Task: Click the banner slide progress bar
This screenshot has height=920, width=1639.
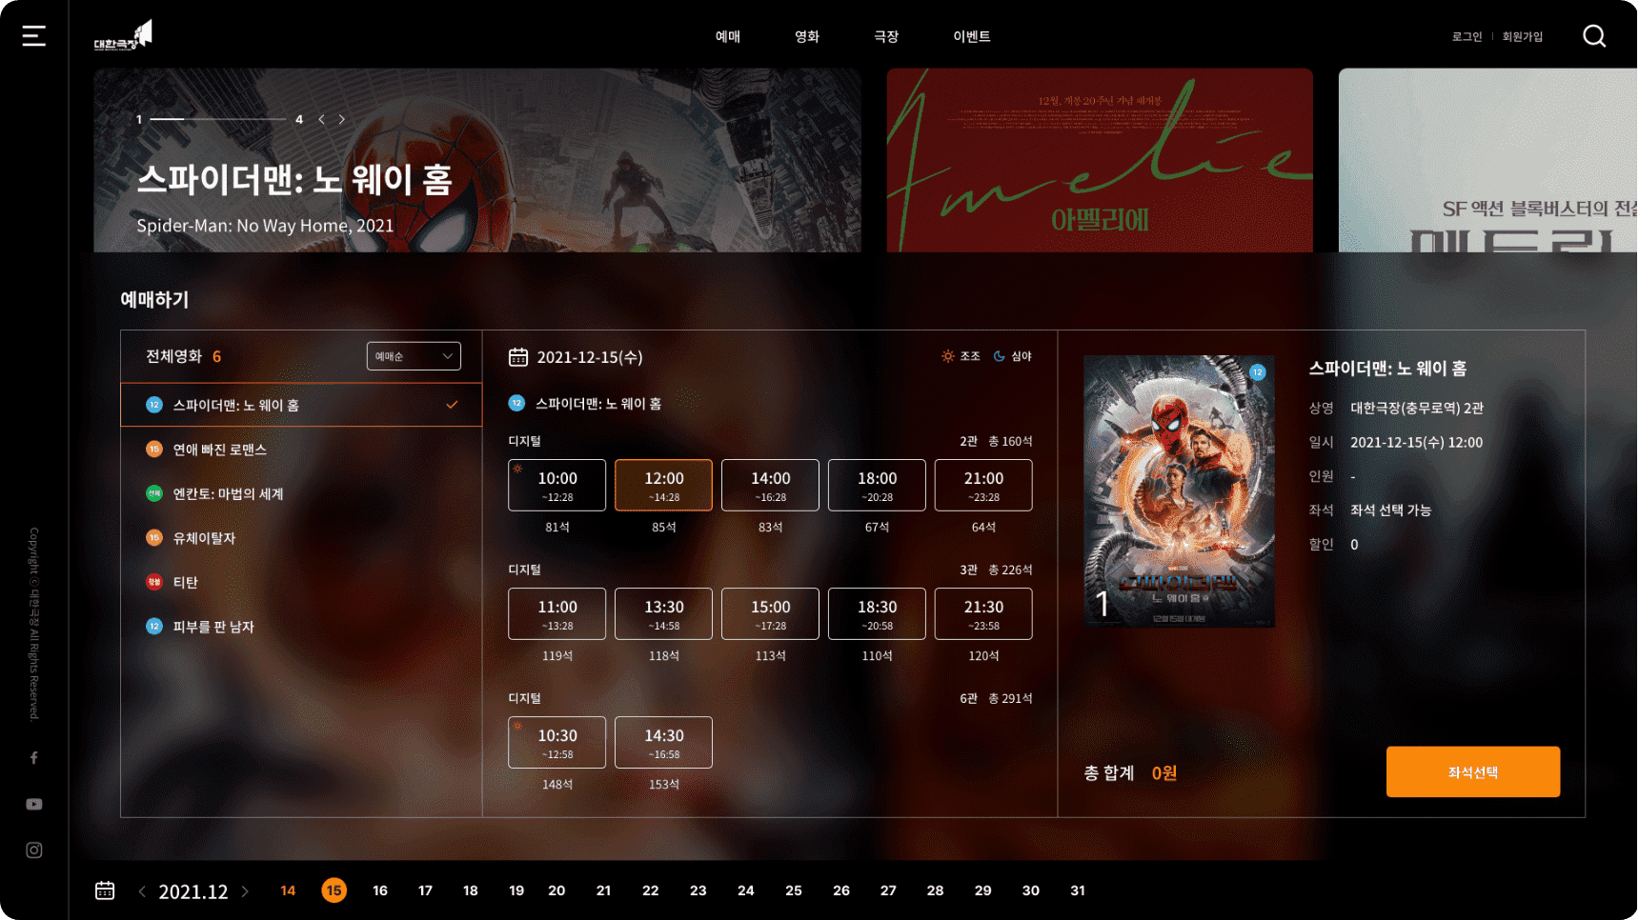Action: click(218, 119)
